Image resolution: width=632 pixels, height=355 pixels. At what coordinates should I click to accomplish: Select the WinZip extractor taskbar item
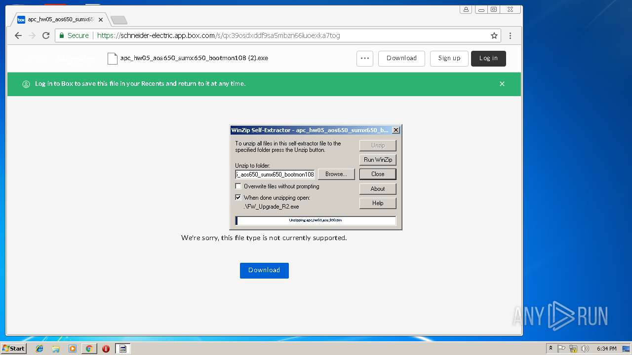point(123,349)
